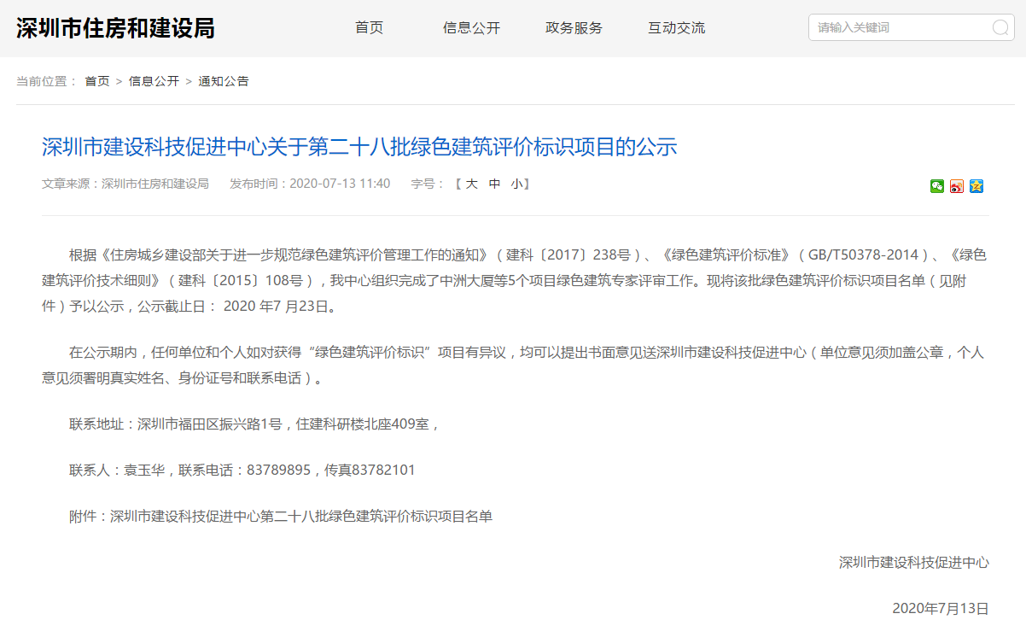
Task: Click the source text 文章来源：深圳市住房和建设局
Action: tap(125, 184)
